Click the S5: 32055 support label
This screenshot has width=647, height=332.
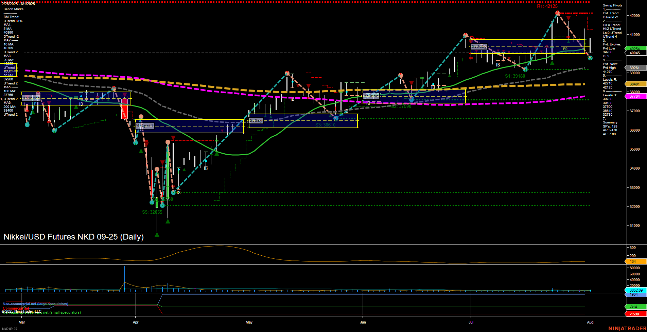152,212
